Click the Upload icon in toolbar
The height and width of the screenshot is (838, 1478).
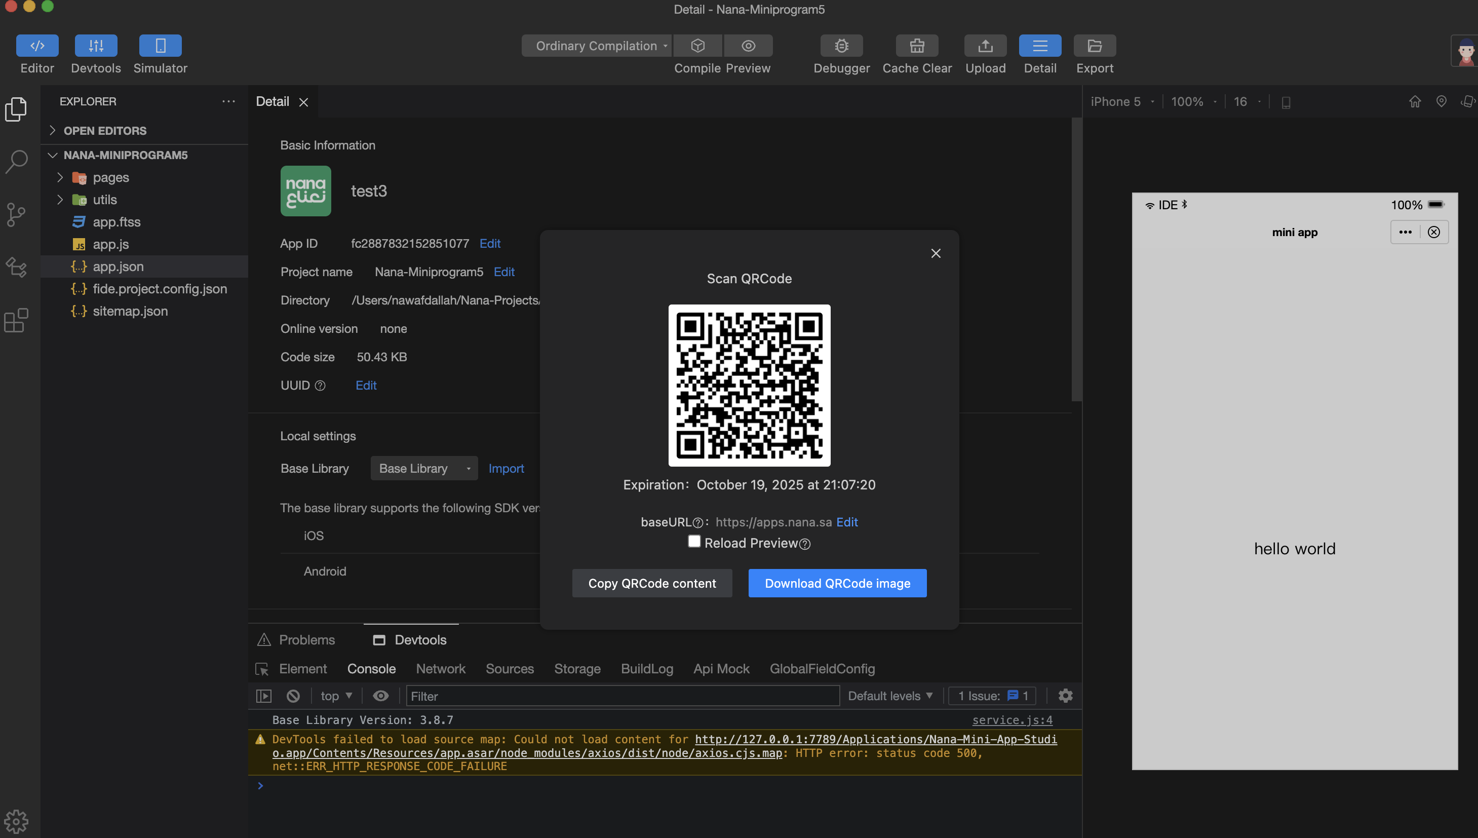[985, 46]
